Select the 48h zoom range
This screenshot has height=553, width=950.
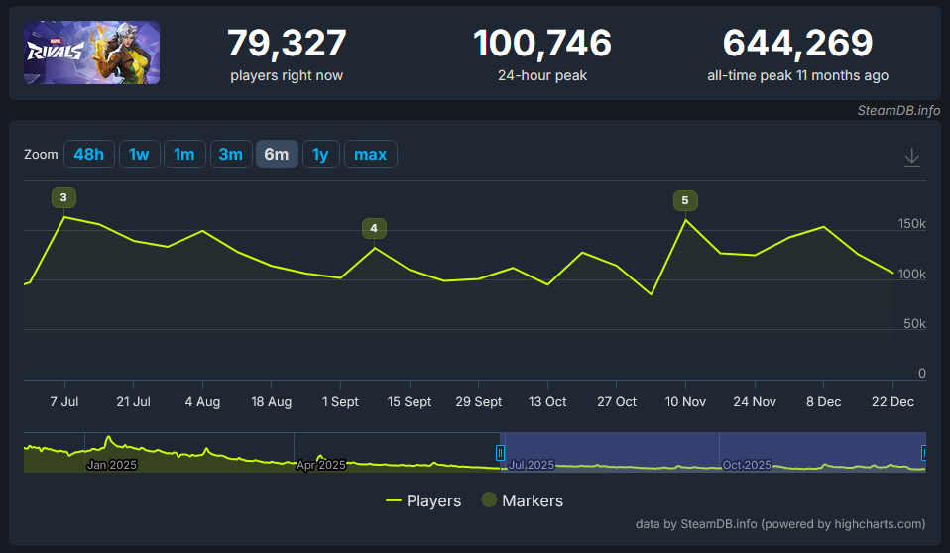[89, 155]
